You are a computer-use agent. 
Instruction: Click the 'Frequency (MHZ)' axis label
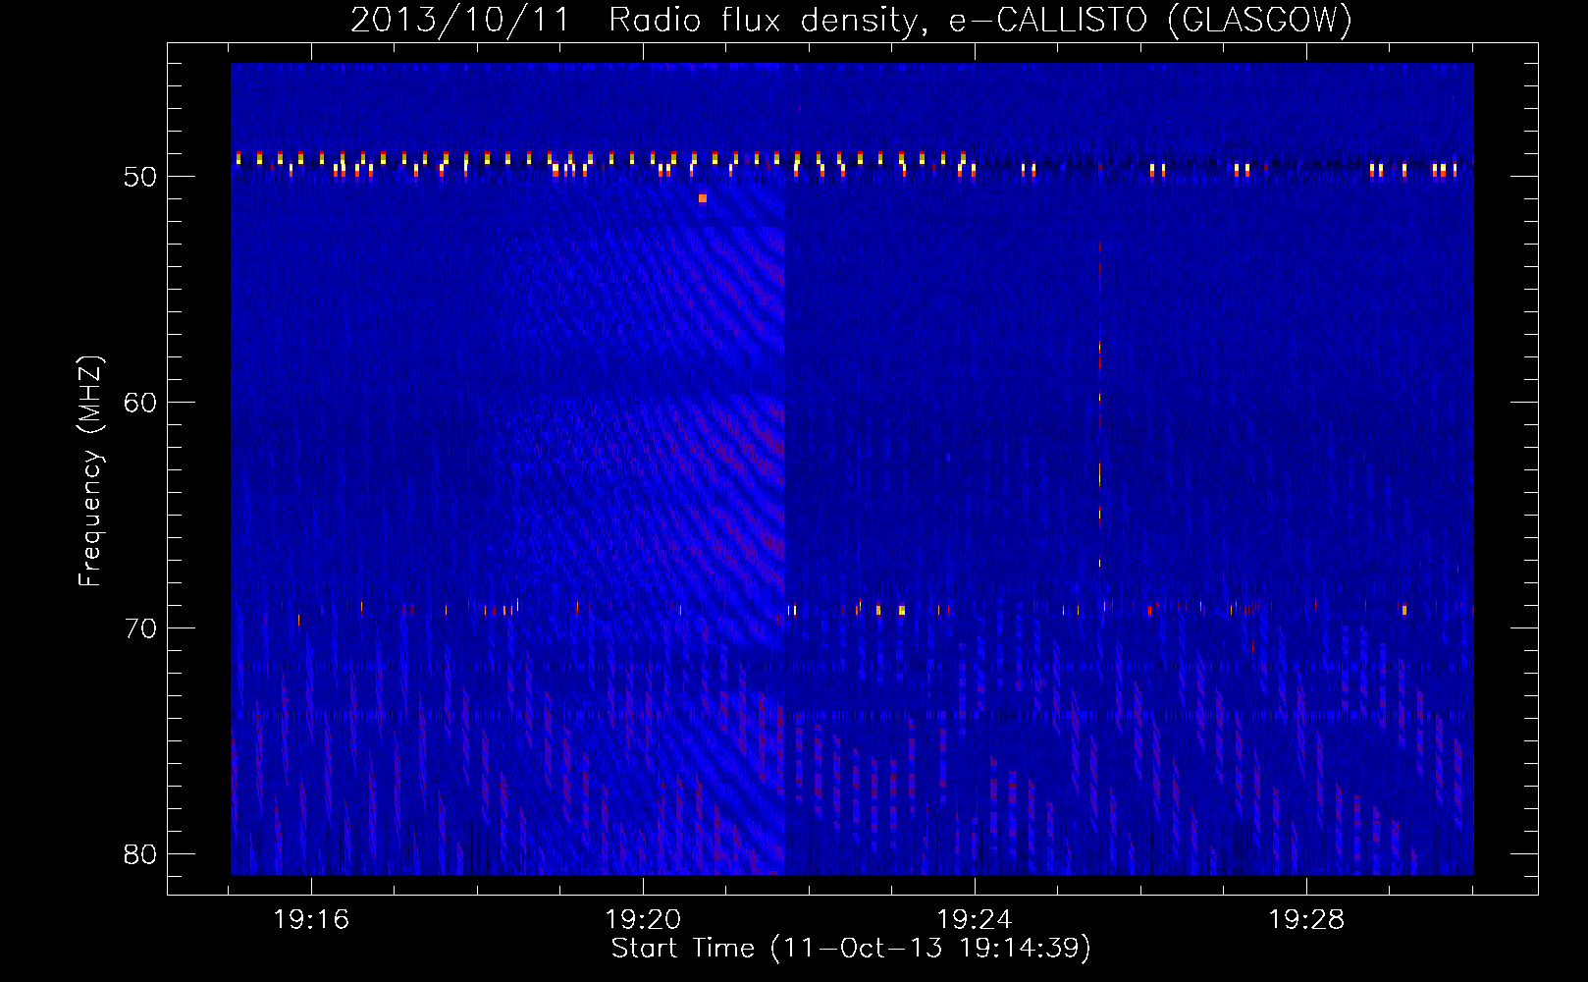(90, 471)
